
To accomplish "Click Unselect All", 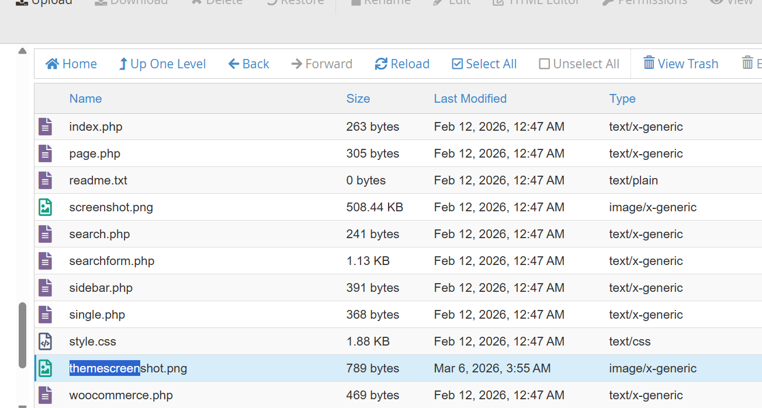I will click(579, 64).
